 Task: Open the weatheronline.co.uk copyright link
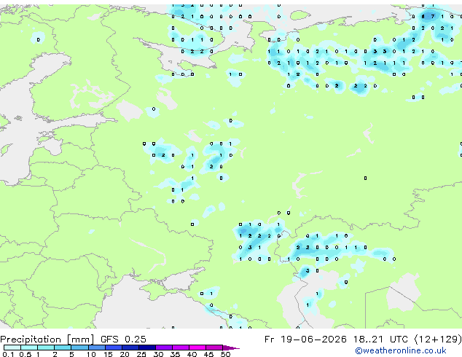point(400,350)
